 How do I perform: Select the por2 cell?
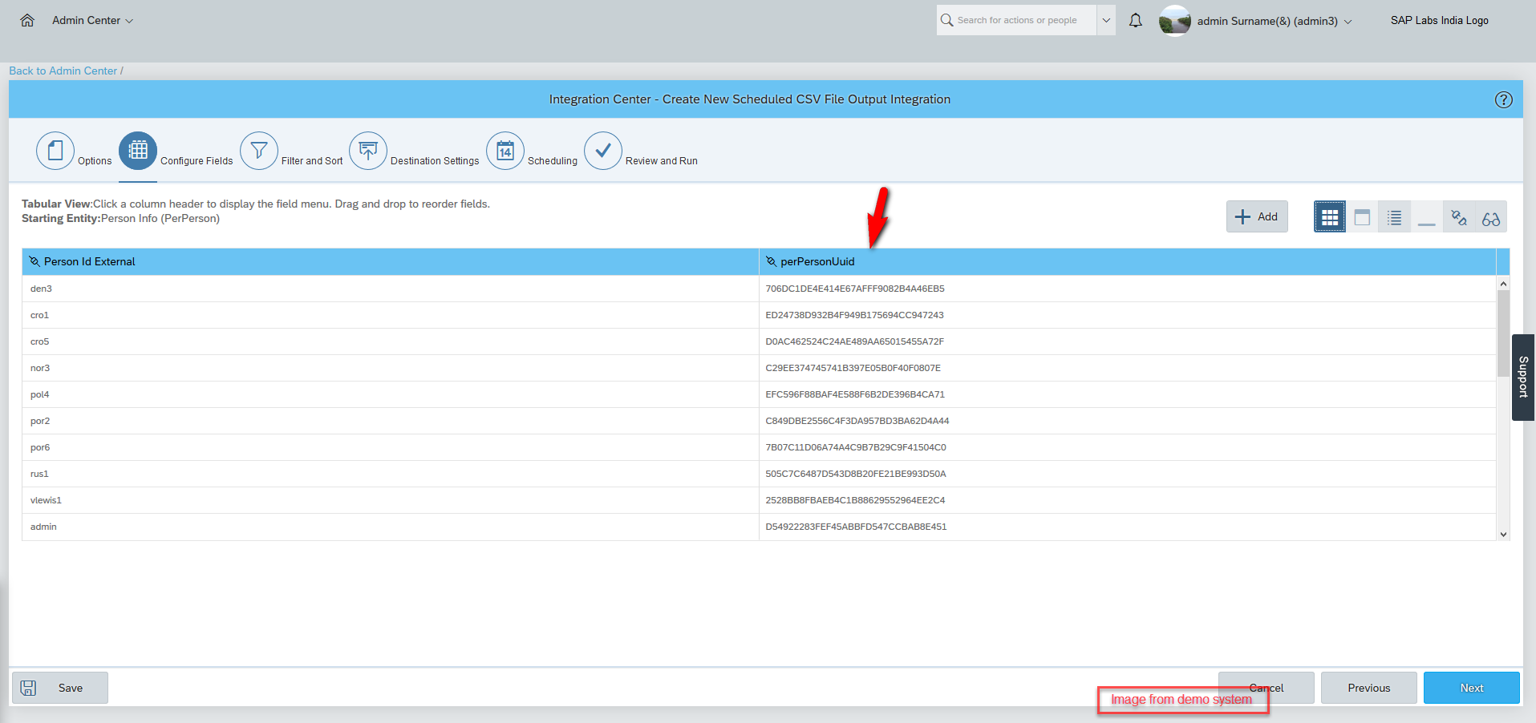(391, 421)
